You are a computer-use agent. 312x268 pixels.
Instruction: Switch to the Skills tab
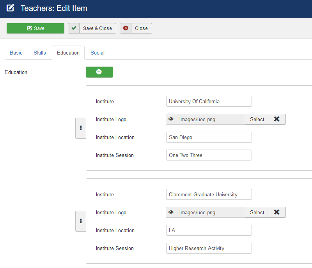[x=39, y=53]
